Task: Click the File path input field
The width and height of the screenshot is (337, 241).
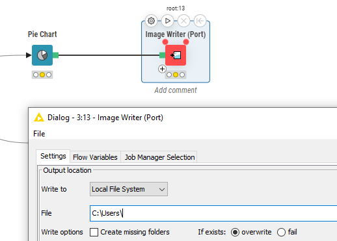Action: pos(213,213)
